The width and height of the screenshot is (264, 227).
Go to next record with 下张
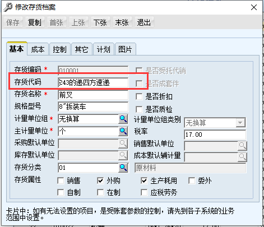tap(100, 22)
